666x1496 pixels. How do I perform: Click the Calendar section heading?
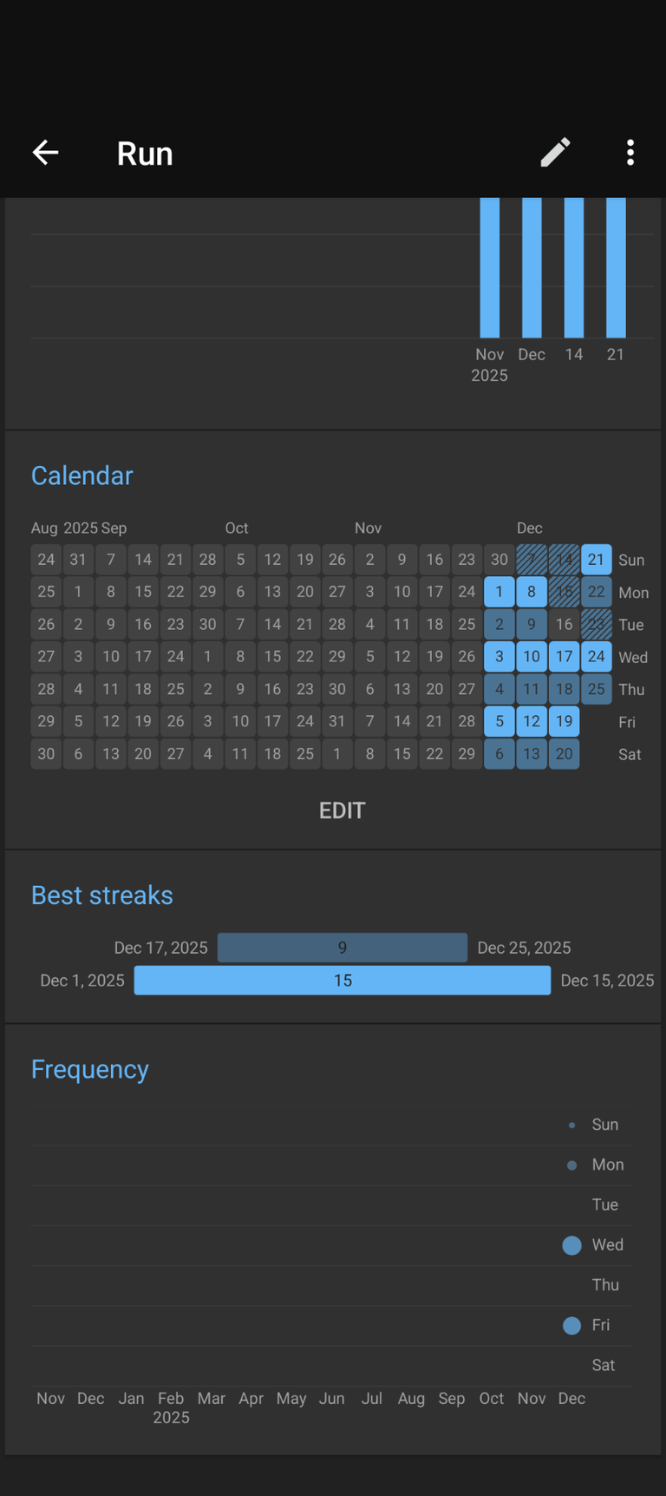82,476
